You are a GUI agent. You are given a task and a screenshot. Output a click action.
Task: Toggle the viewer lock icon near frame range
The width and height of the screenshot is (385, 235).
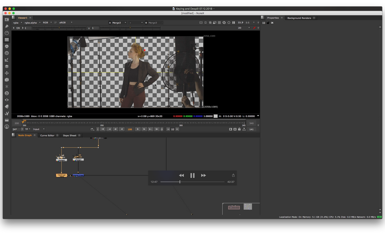coord(239,129)
